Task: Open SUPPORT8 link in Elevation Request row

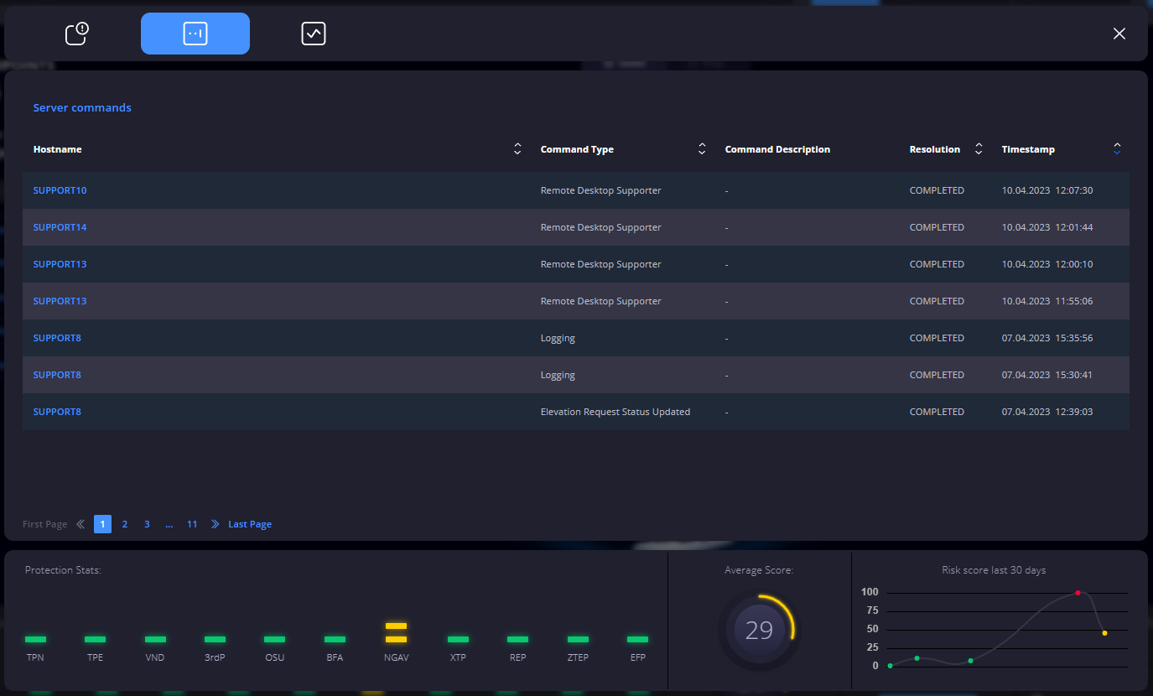Action: tap(57, 412)
